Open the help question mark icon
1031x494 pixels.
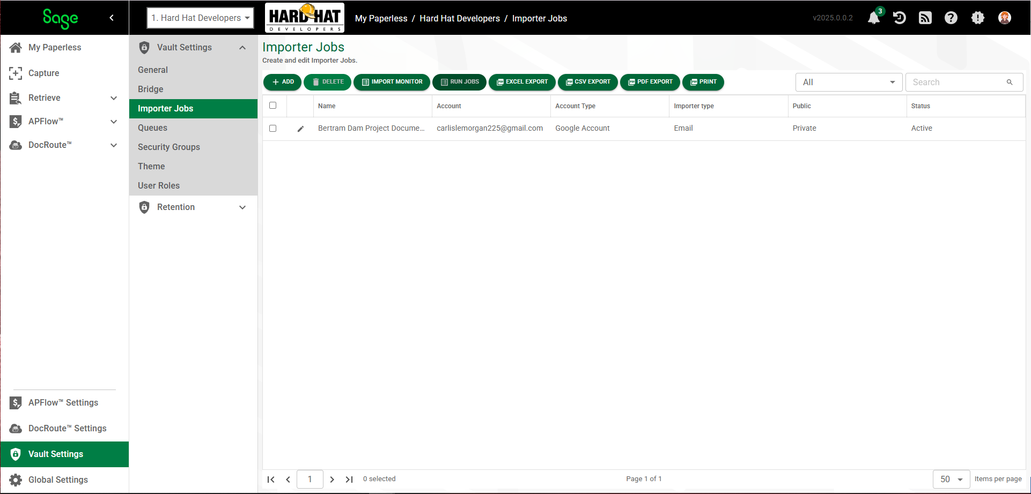pyautogui.click(x=951, y=18)
